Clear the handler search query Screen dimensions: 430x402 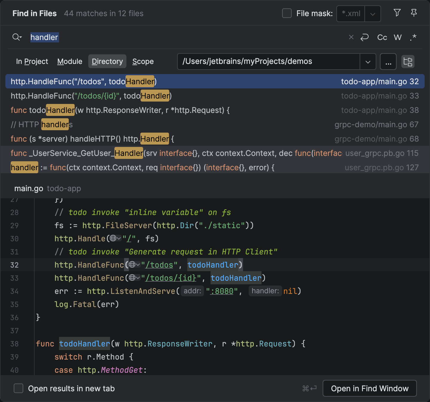[x=351, y=37]
